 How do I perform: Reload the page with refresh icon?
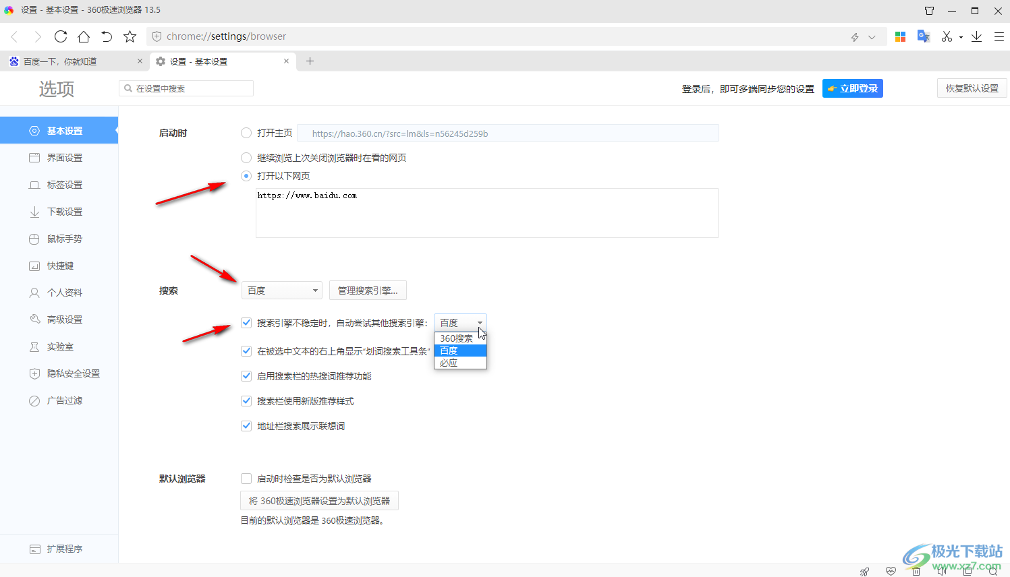click(61, 36)
